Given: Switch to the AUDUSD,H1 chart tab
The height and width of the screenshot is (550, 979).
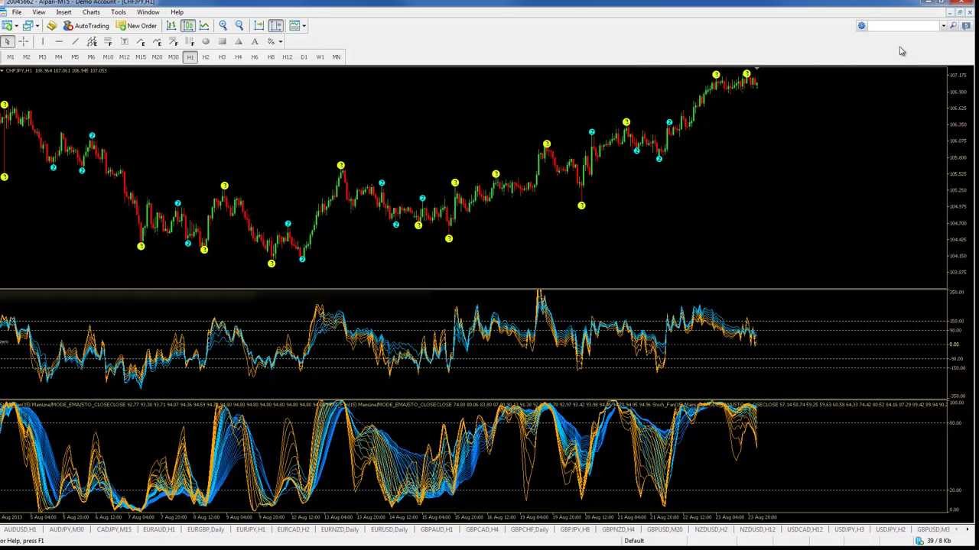Looking at the screenshot, I should (19, 529).
